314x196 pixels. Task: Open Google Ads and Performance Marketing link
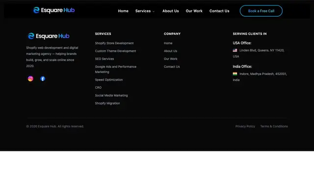(x=116, y=69)
